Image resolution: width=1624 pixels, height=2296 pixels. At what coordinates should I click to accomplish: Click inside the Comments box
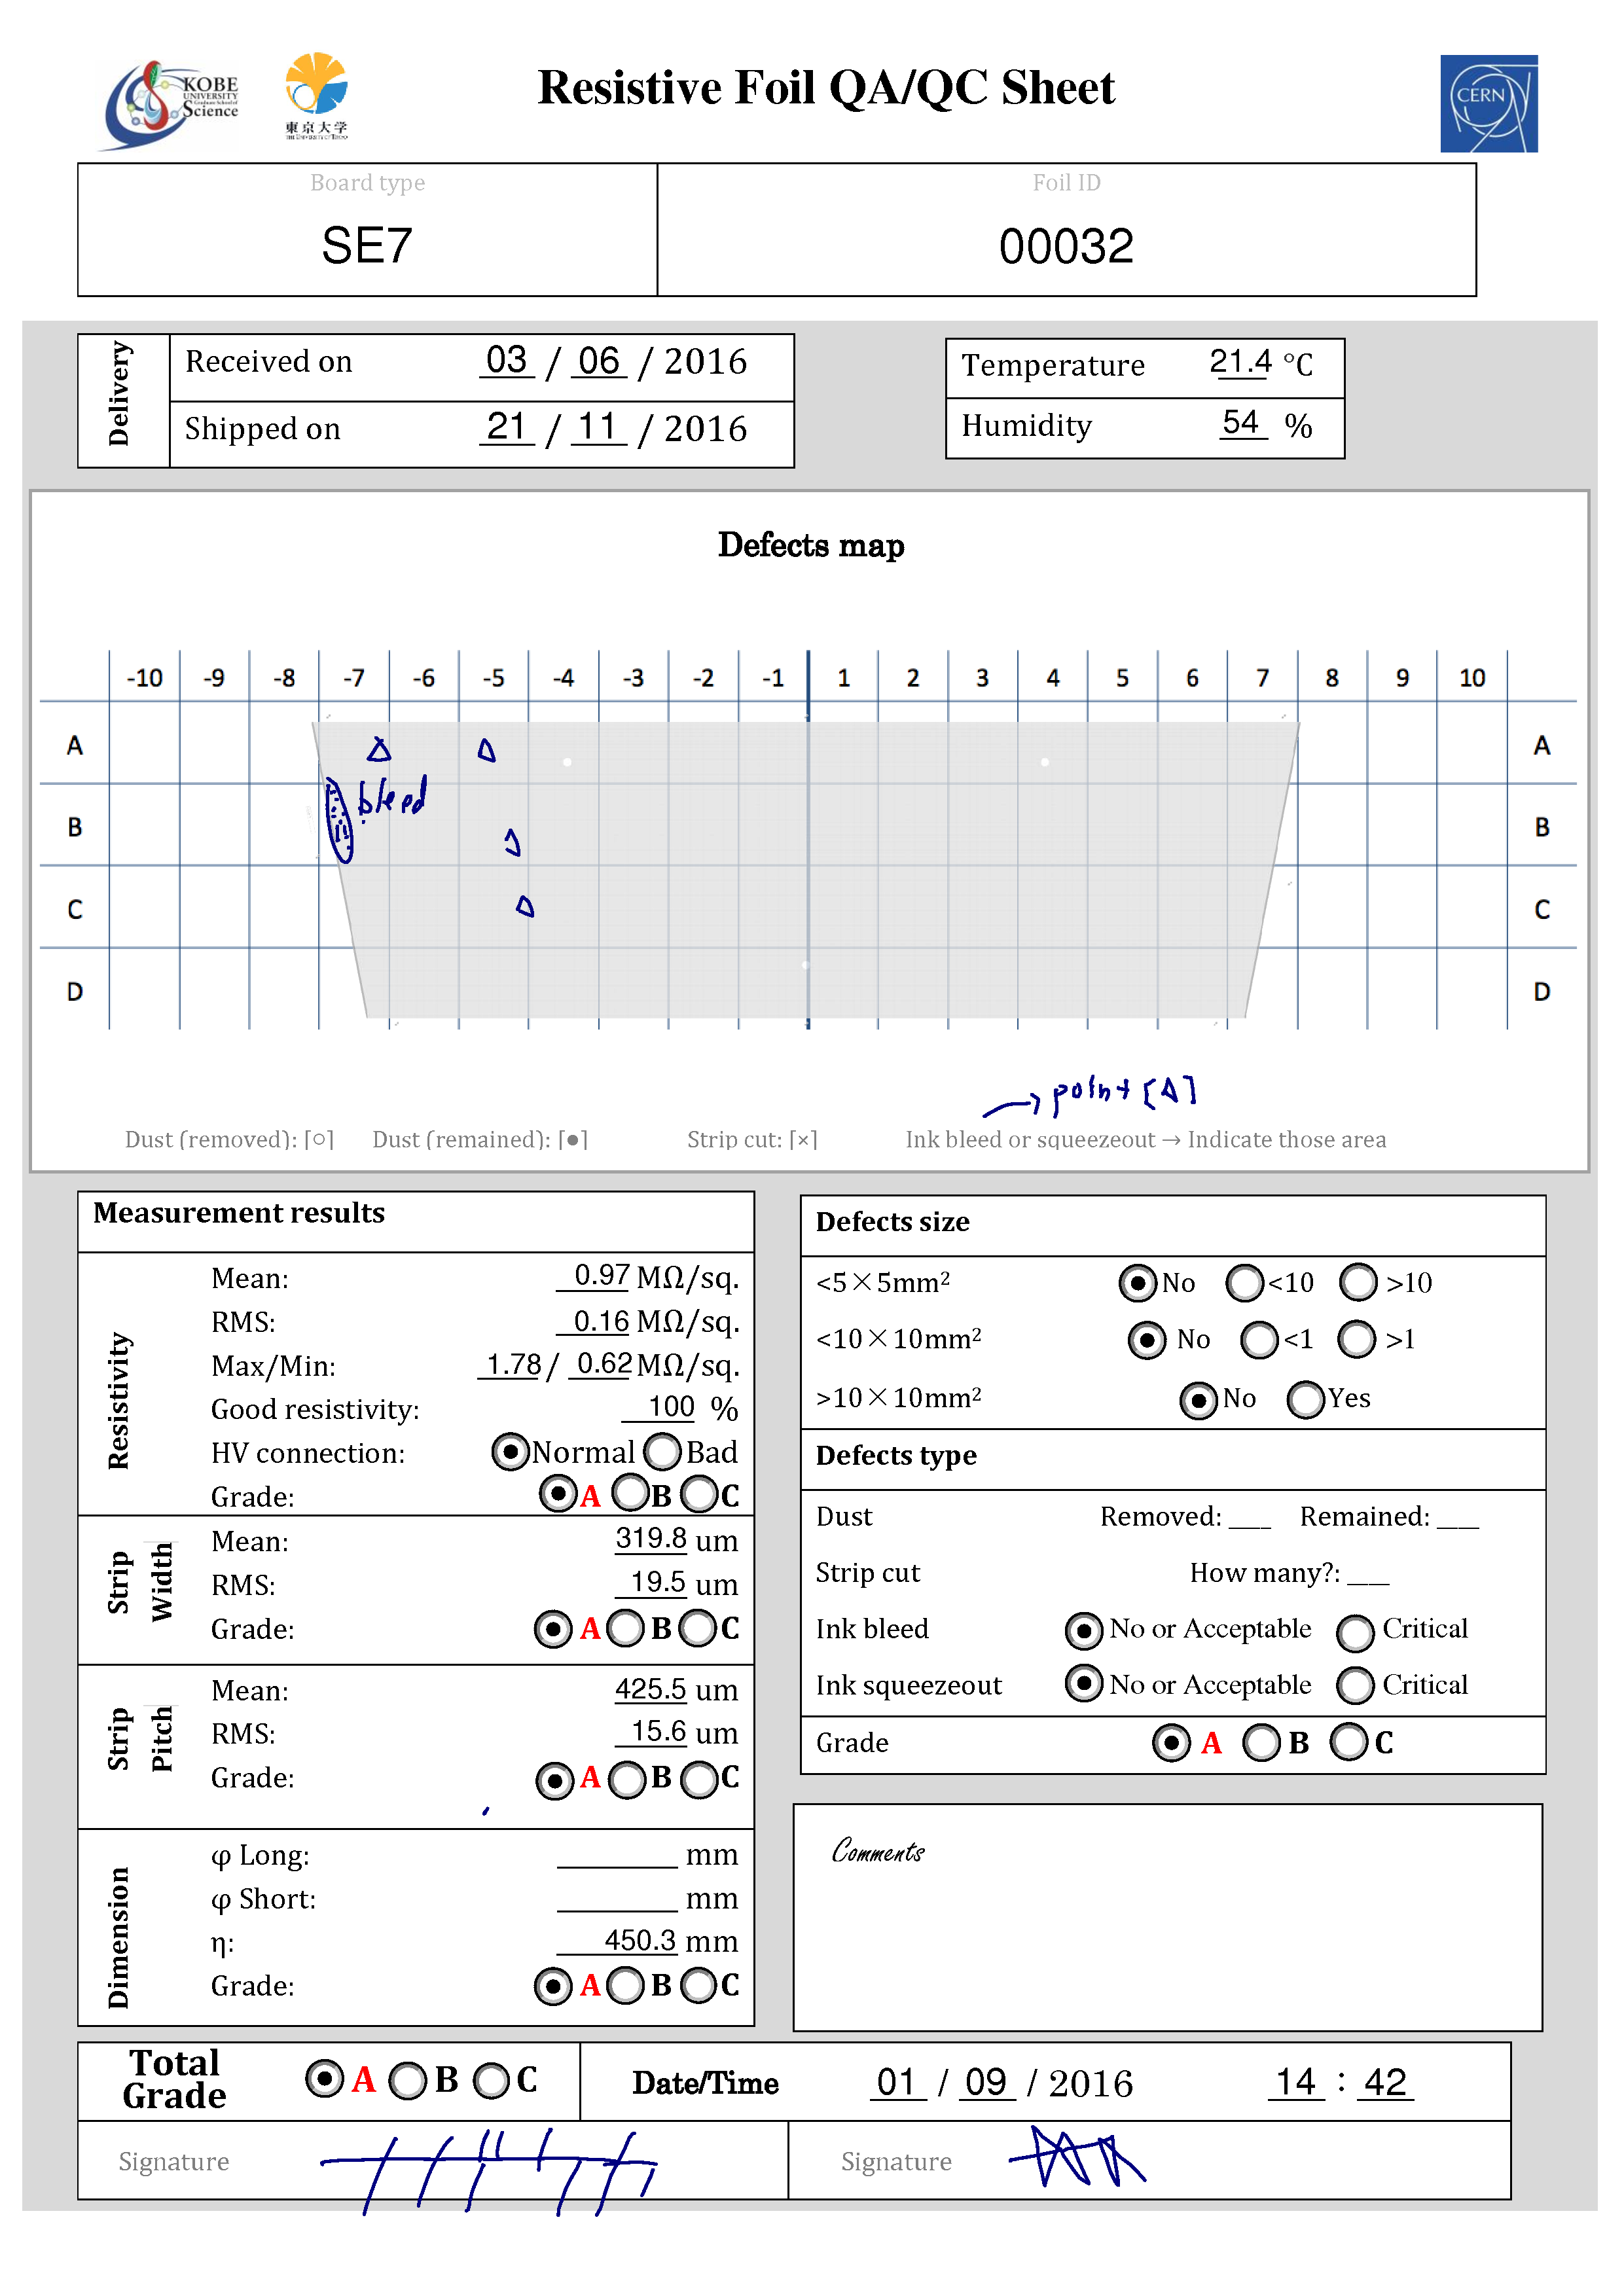click(x=1167, y=1917)
